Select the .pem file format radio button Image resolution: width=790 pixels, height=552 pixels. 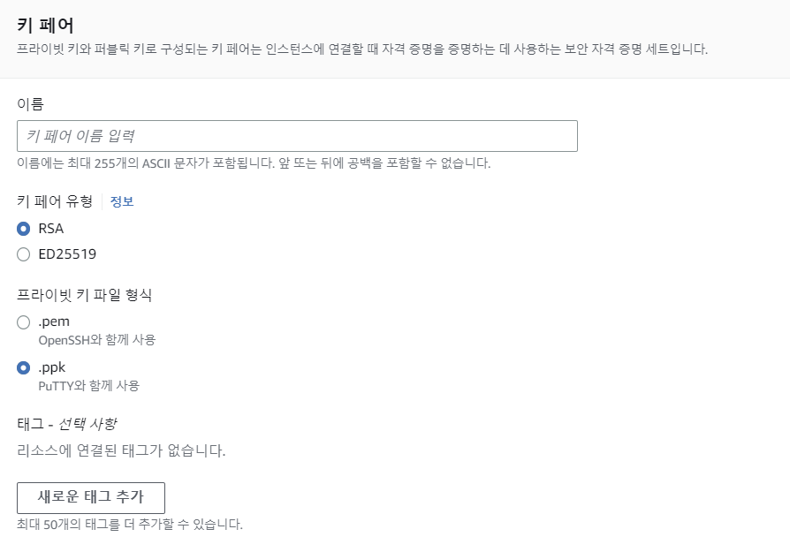point(24,322)
